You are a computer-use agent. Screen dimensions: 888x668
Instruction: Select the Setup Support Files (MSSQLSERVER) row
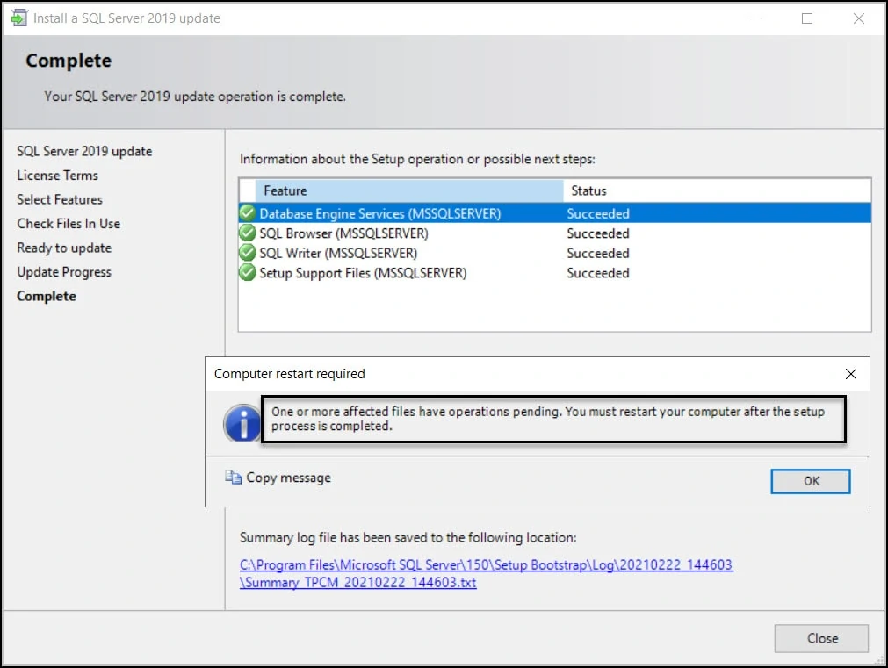[554, 273]
